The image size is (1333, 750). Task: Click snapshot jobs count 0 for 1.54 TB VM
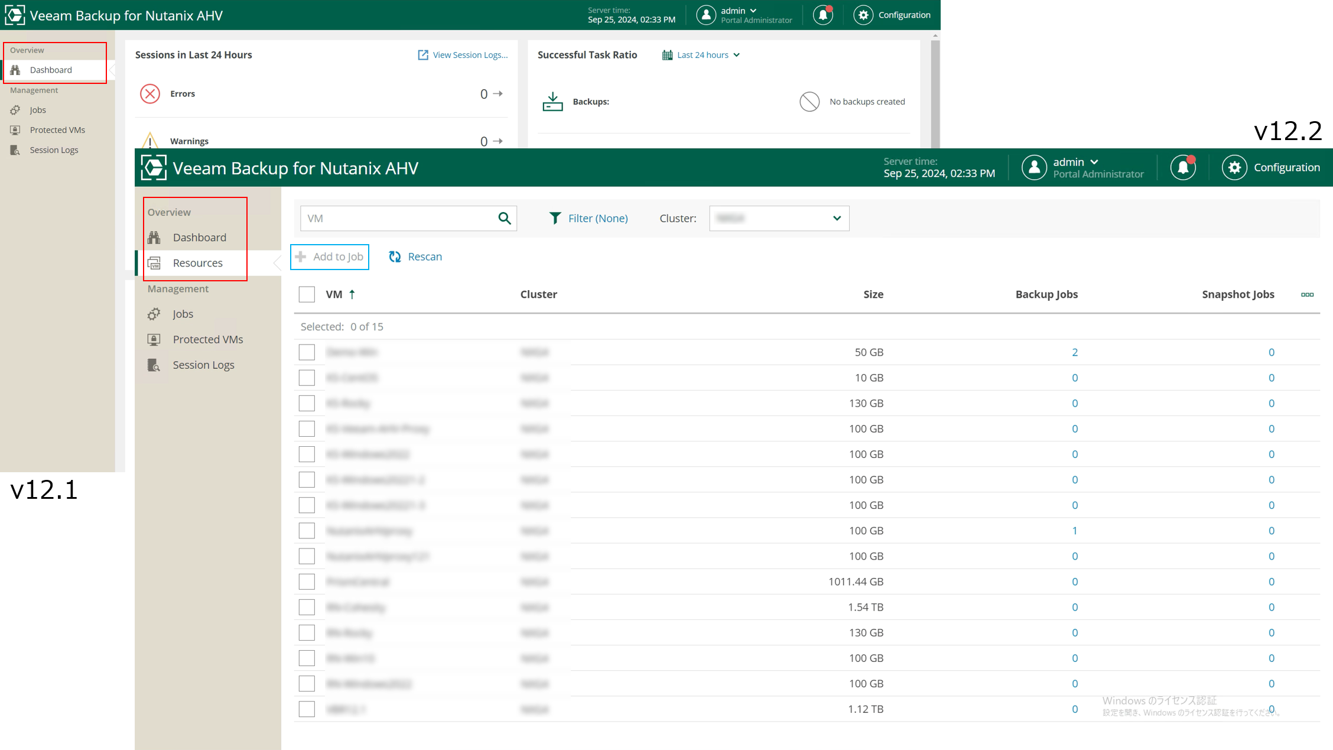click(x=1271, y=607)
